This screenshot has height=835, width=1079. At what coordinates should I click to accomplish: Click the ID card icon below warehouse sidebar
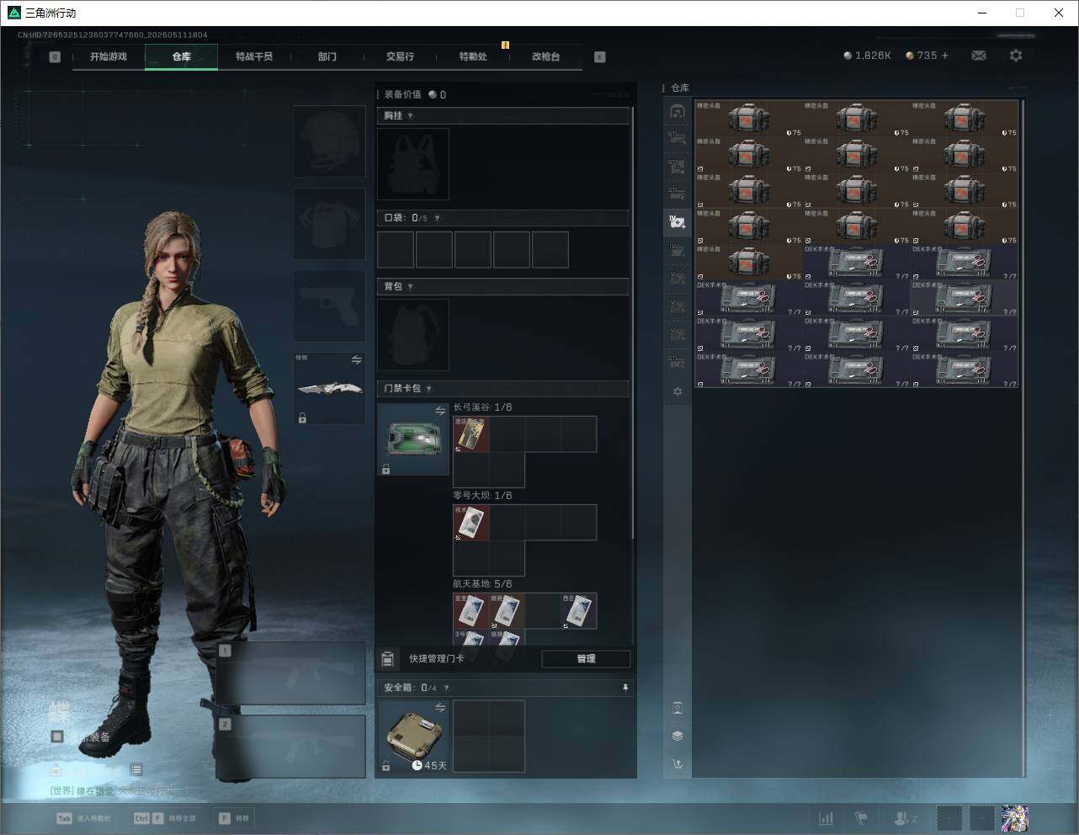coord(678,708)
